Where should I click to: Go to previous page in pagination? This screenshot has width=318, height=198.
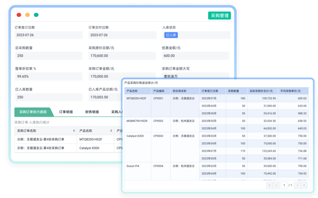pos(276,185)
